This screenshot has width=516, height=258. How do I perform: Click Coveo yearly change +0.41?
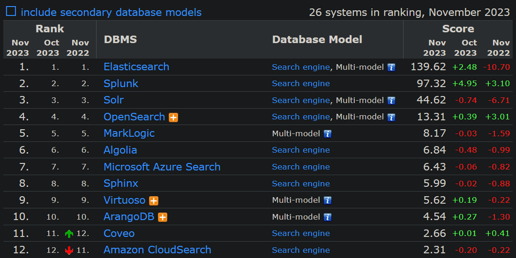point(498,233)
